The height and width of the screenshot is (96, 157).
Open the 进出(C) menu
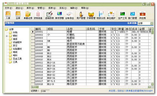click(x=19, y=8)
